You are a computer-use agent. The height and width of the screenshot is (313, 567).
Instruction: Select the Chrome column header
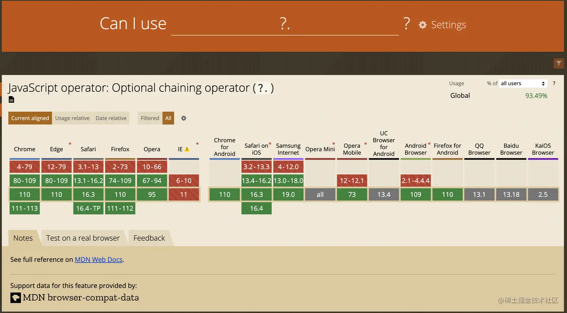(25, 149)
